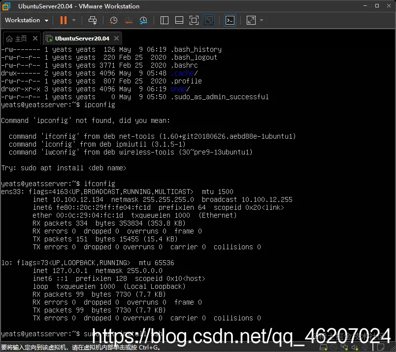The width and height of the screenshot is (396, 352).
Task: Click the '.profile' file name
Action: click(186, 81)
